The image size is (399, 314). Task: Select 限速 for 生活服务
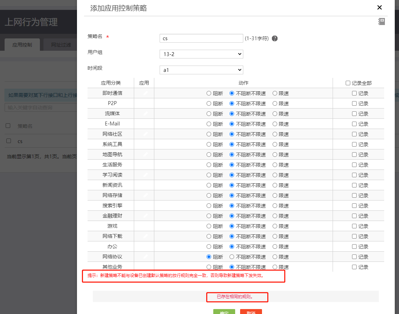click(x=275, y=165)
